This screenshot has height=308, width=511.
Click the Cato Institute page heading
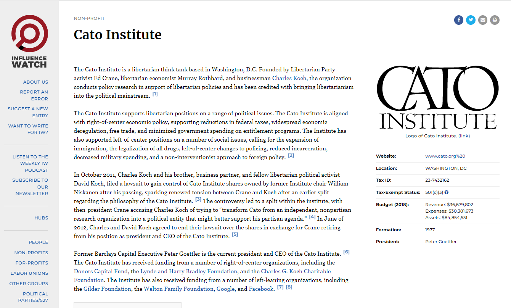click(117, 35)
